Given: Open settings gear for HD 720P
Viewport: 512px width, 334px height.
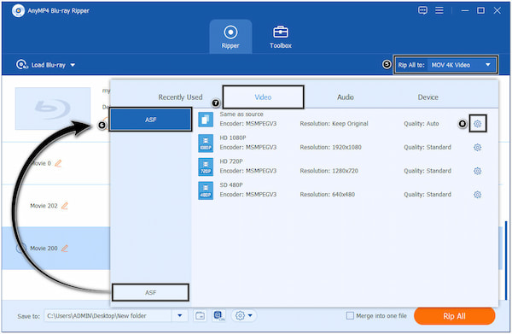Looking at the screenshot, I should click(x=477, y=171).
